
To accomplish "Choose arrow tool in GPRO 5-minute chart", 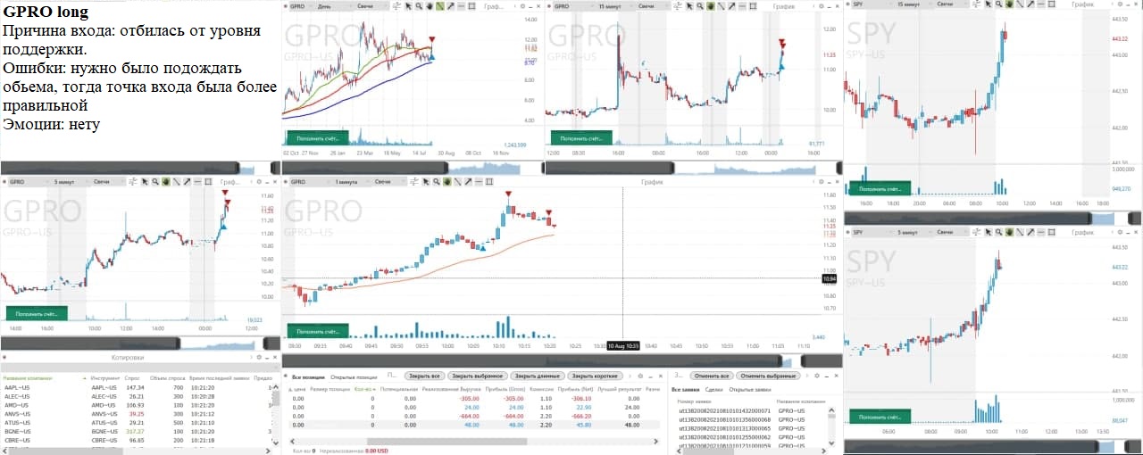I will pyautogui.click(x=187, y=181).
